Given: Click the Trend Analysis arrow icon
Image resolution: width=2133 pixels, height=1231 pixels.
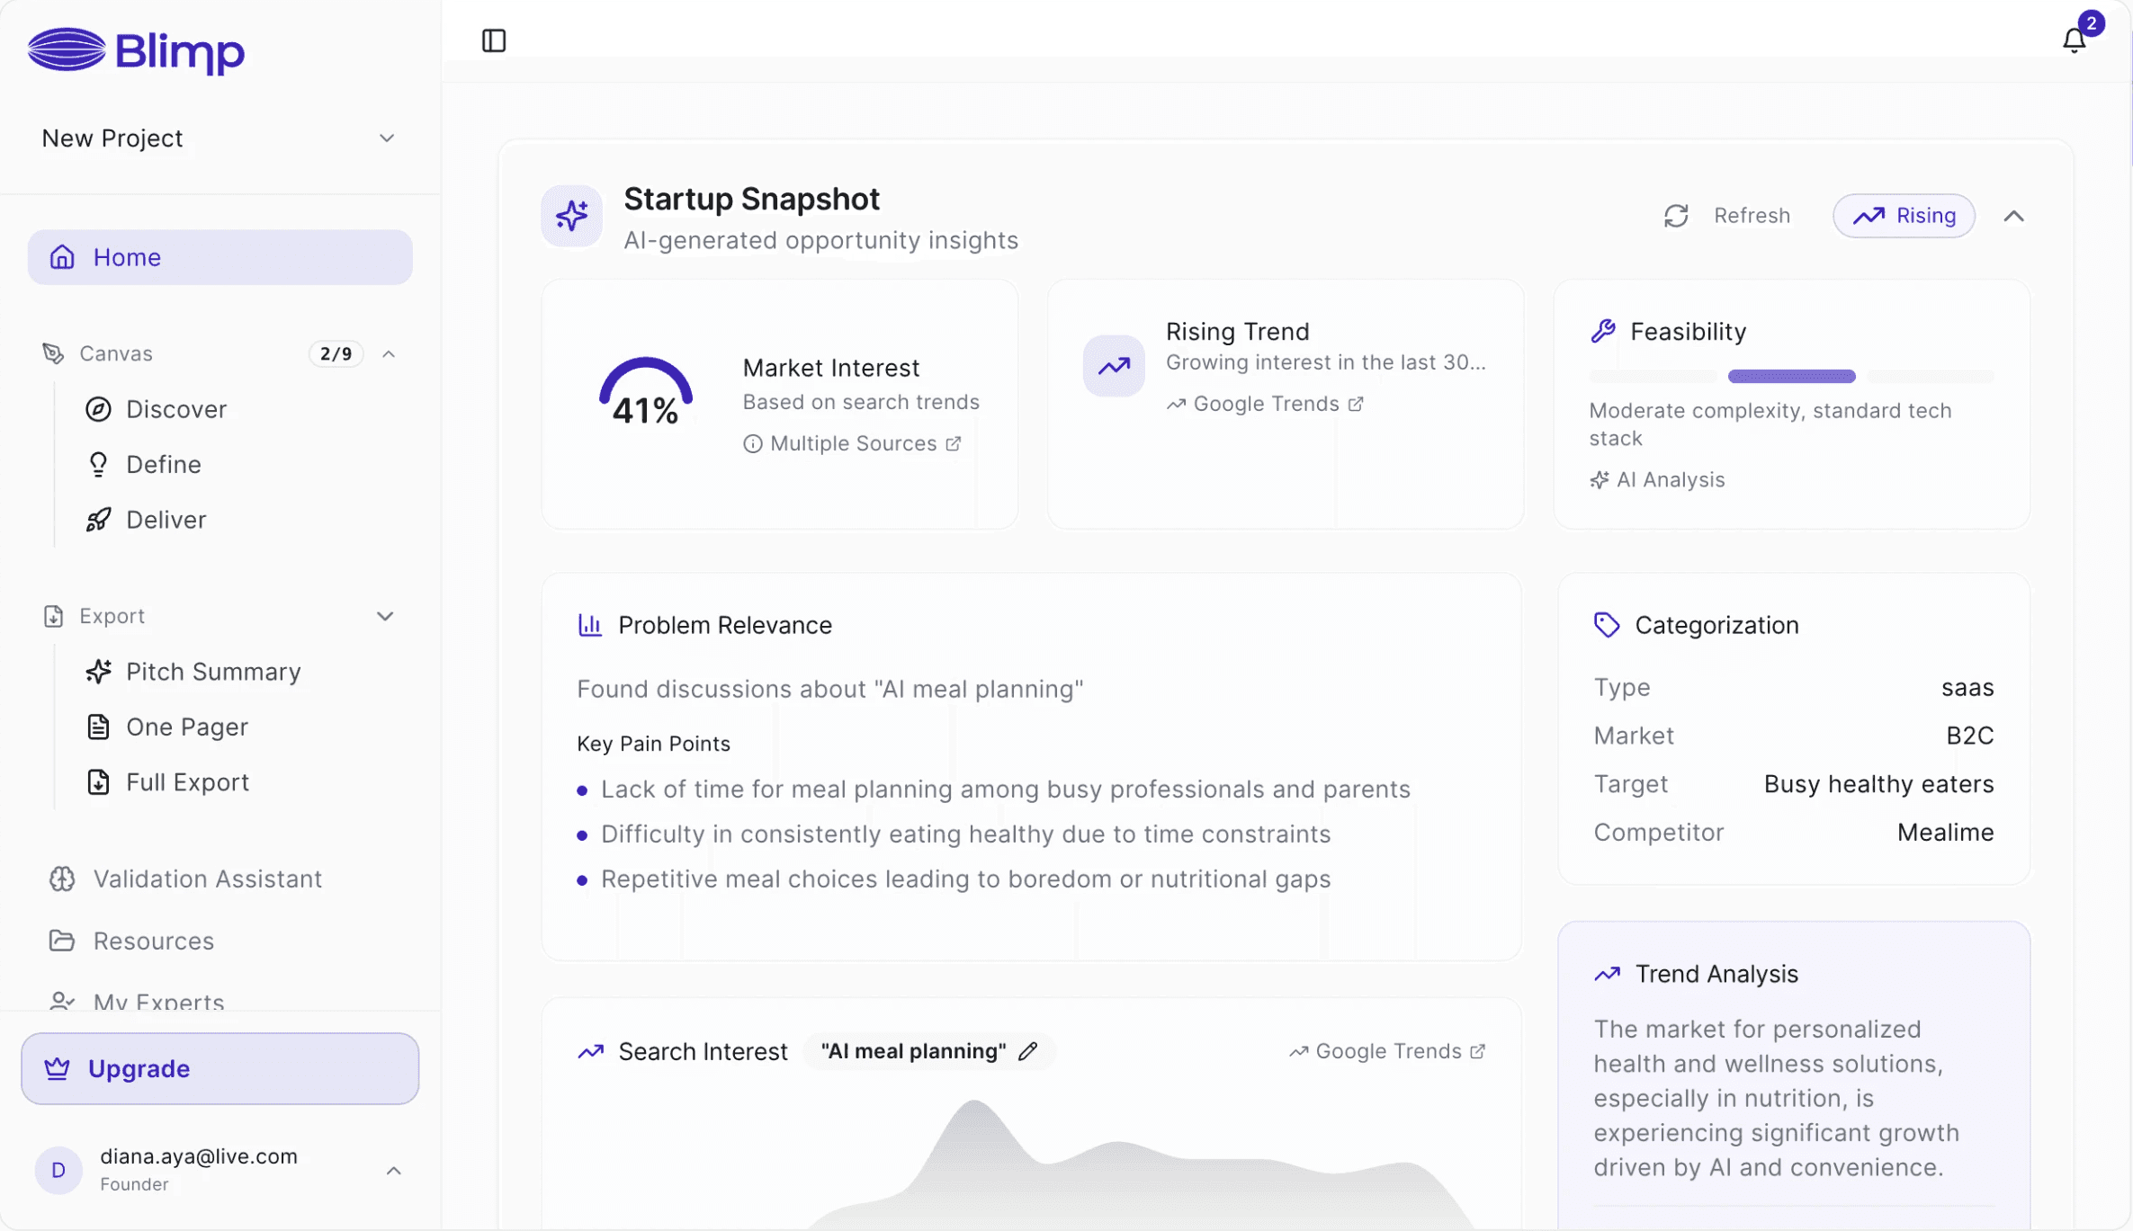Looking at the screenshot, I should pos(1607,974).
